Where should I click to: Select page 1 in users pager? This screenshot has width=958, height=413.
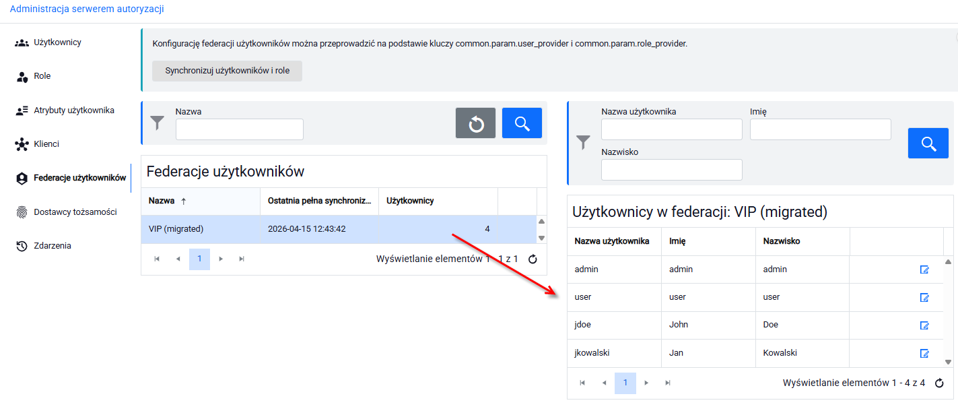pos(625,383)
